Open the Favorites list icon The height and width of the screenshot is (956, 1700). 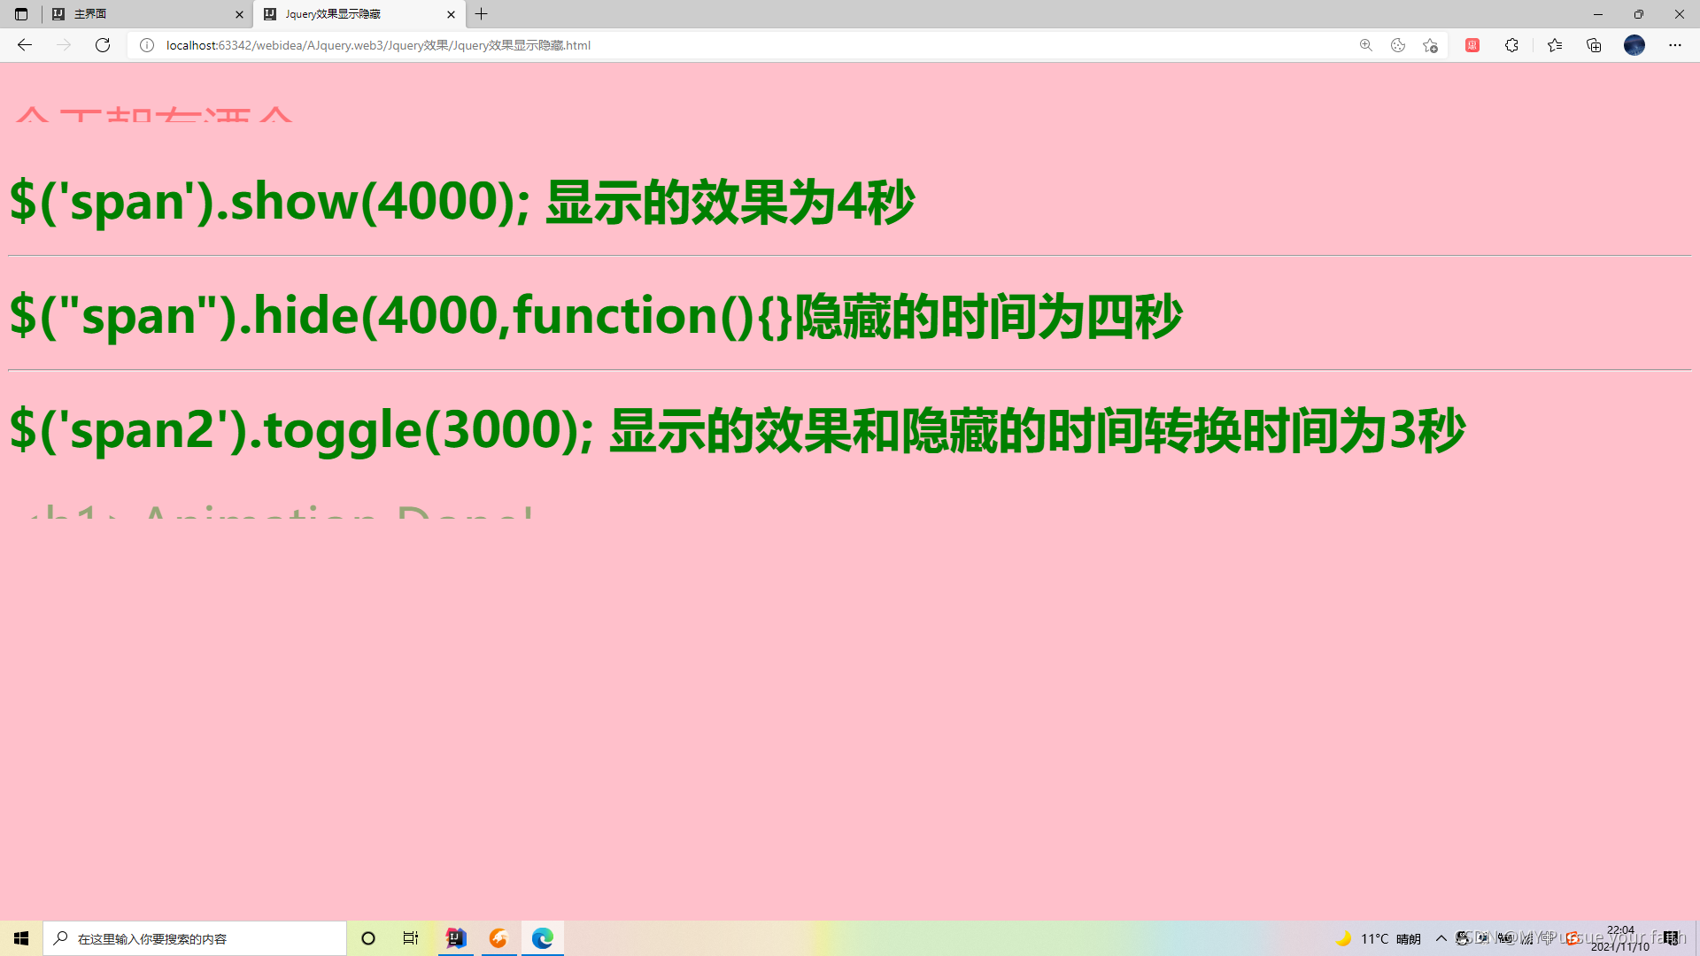pos(1555,45)
